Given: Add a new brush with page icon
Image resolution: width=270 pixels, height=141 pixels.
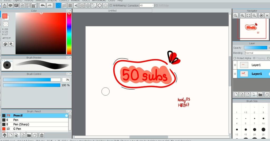Looking at the screenshot, I should point(11,135).
